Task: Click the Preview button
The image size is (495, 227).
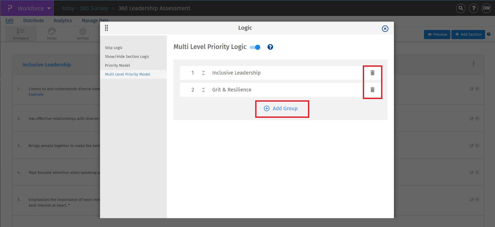Action: coord(437,34)
